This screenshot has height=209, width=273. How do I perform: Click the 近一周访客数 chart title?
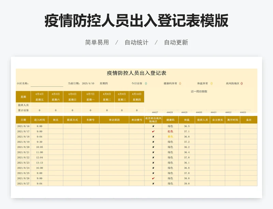[199, 91]
